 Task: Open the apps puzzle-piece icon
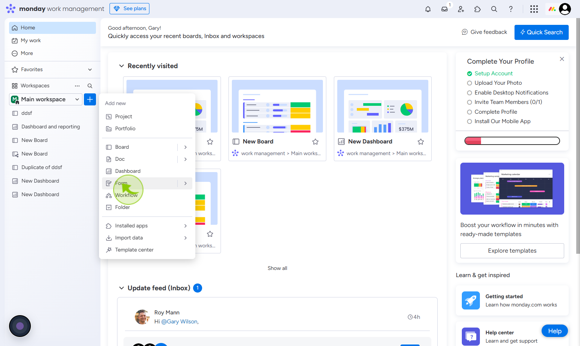[478, 9]
